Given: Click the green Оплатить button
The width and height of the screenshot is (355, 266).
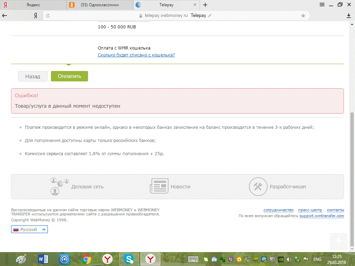Looking at the screenshot, I should click(x=69, y=76).
